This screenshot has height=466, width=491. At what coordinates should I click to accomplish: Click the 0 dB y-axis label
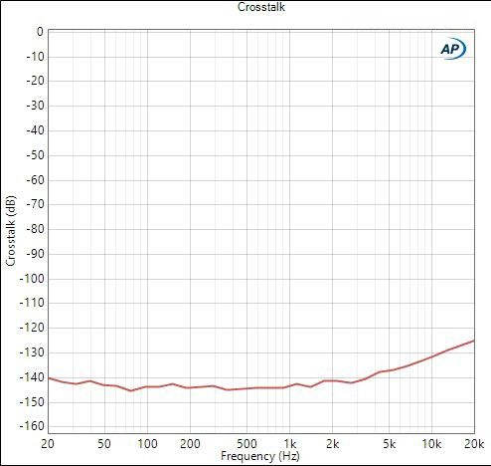click(40, 32)
